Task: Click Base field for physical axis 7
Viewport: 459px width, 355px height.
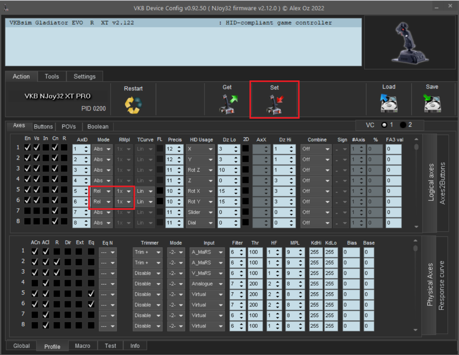Action: 368,316
